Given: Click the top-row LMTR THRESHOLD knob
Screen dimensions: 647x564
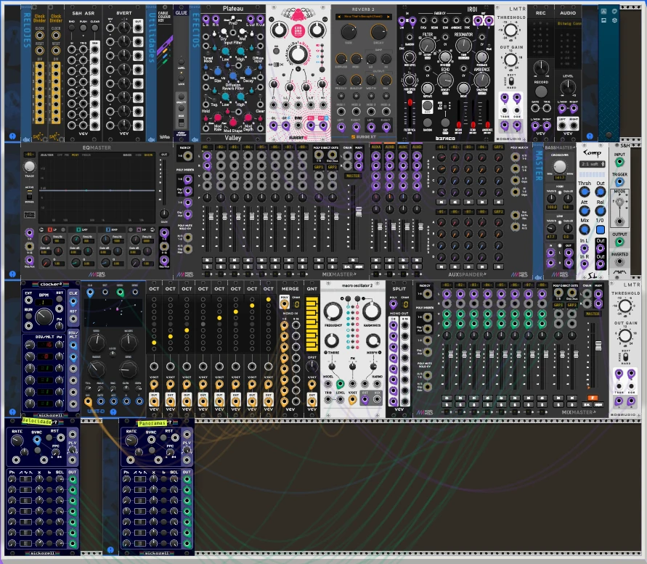Looking at the screenshot, I should point(510,30).
